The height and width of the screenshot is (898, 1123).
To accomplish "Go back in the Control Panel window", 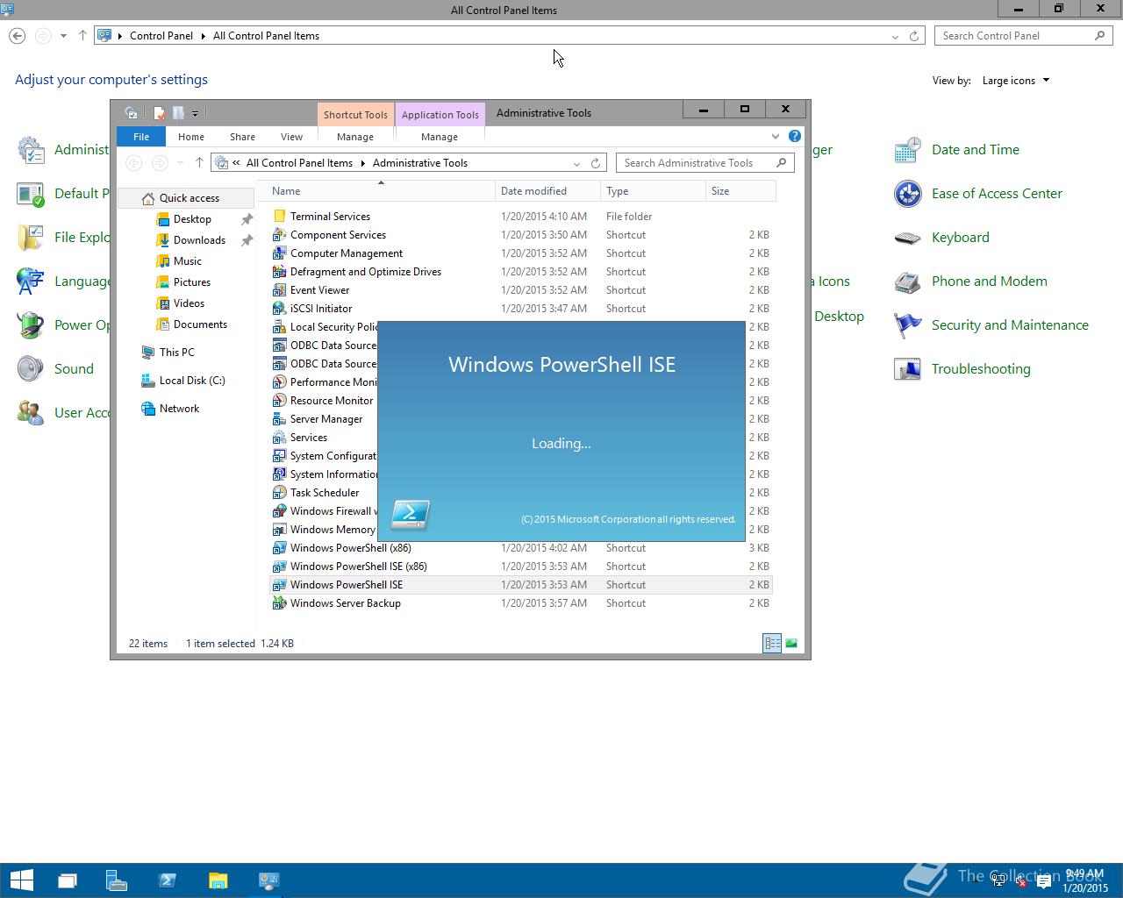I will coord(17,36).
